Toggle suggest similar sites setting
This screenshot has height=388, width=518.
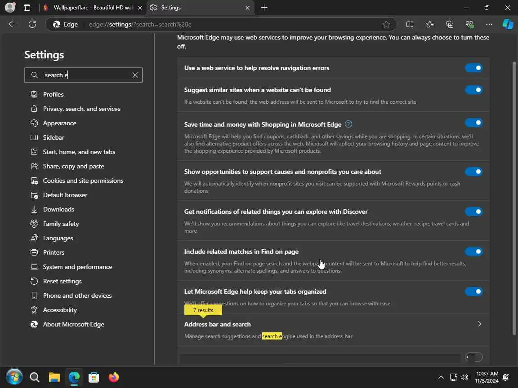pos(474,90)
